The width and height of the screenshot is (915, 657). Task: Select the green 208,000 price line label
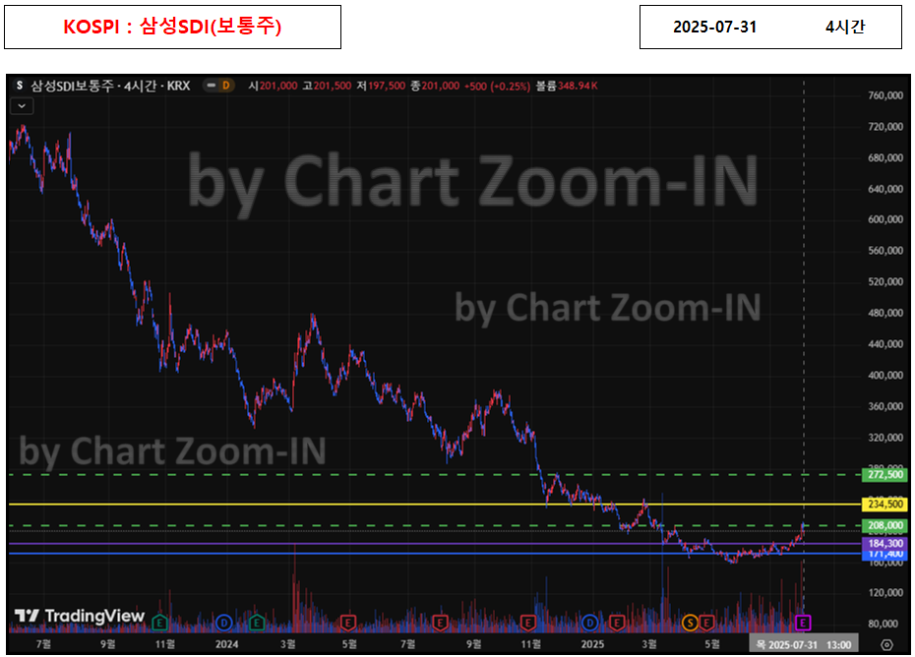click(x=884, y=526)
